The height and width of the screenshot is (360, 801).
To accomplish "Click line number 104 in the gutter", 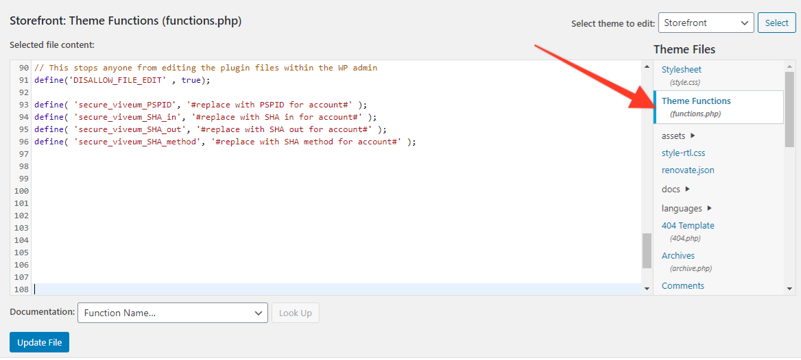I will pos(21,240).
